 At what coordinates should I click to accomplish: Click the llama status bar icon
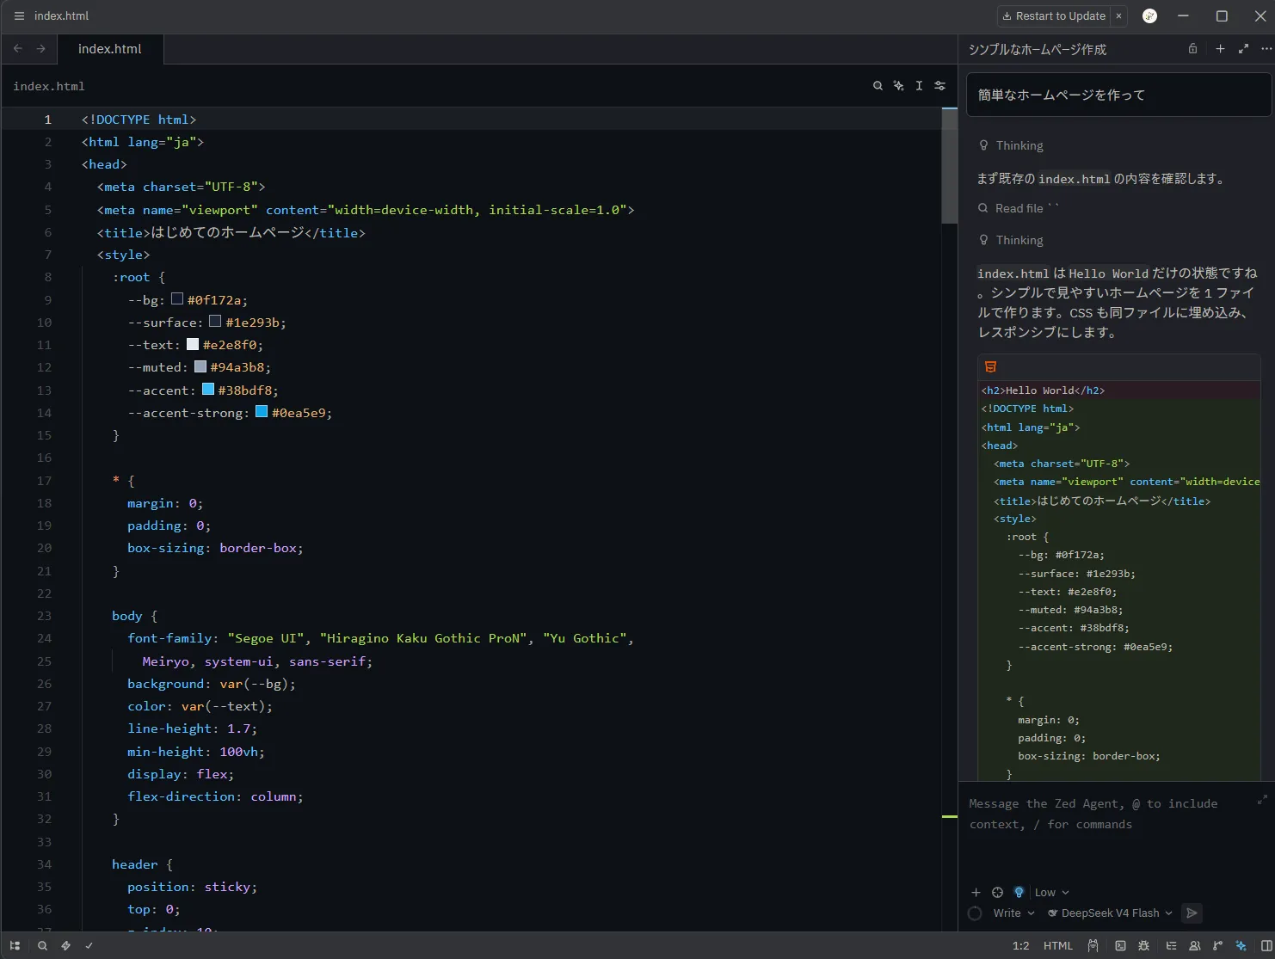coord(1093,945)
